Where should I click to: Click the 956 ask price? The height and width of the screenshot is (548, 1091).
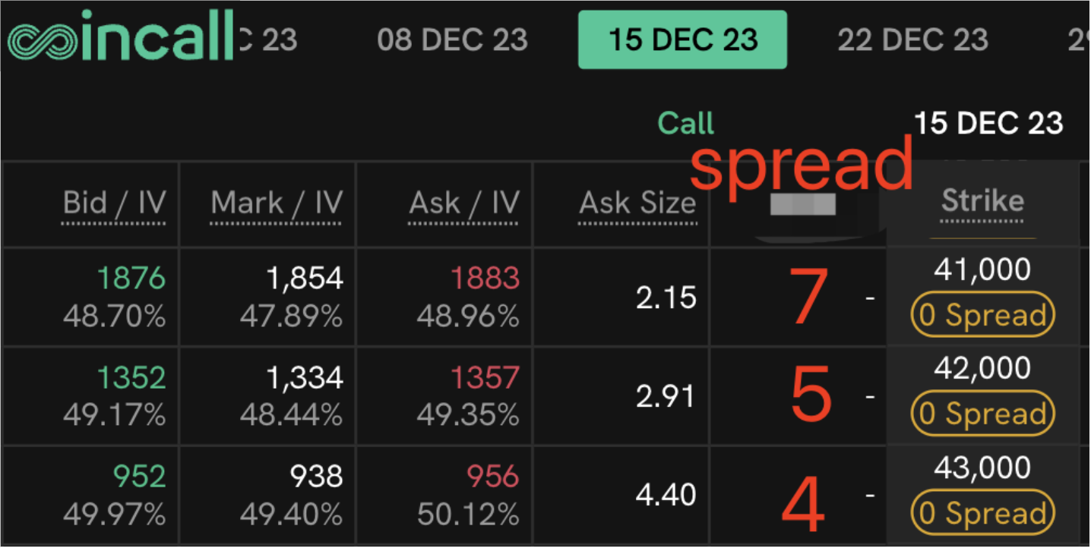[x=492, y=477]
